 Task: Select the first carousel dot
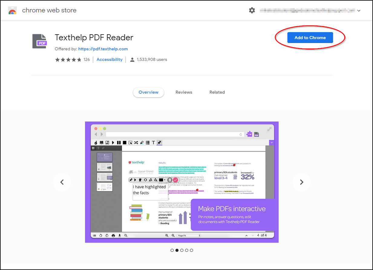(x=172, y=250)
